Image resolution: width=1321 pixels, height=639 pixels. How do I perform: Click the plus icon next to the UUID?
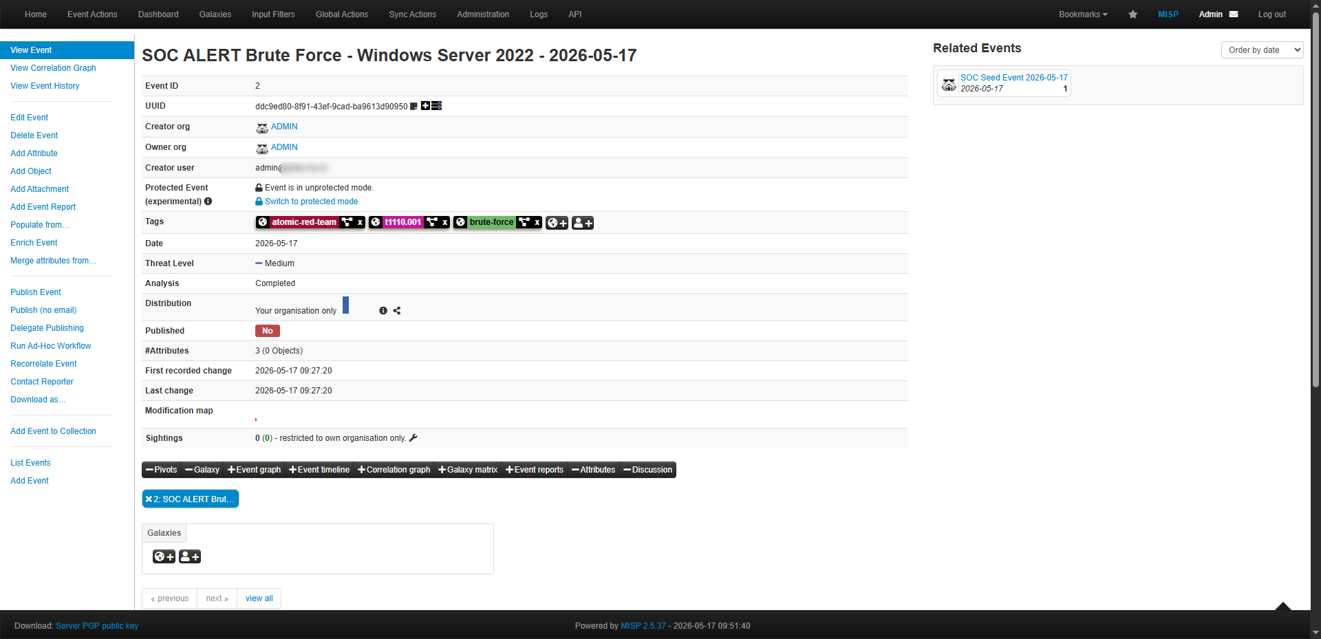point(425,106)
